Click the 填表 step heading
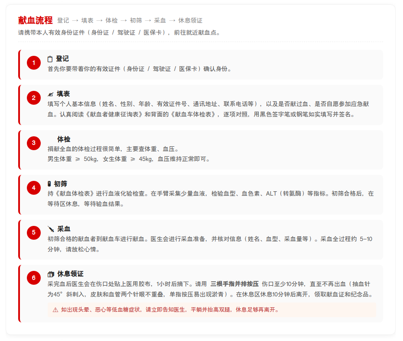The height and width of the screenshot is (341, 403). pyautogui.click(x=63, y=94)
